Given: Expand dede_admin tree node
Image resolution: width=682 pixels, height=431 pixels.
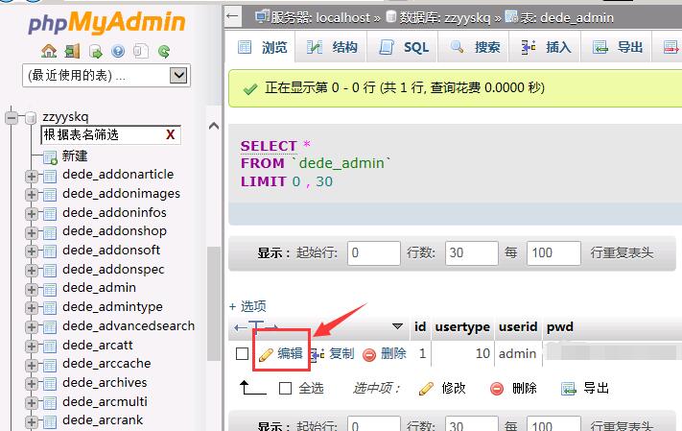Looking at the screenshot, I should (32, 290).
